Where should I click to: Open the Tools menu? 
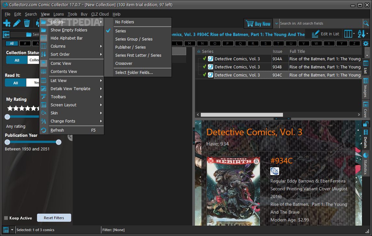[x=72, y=14]
